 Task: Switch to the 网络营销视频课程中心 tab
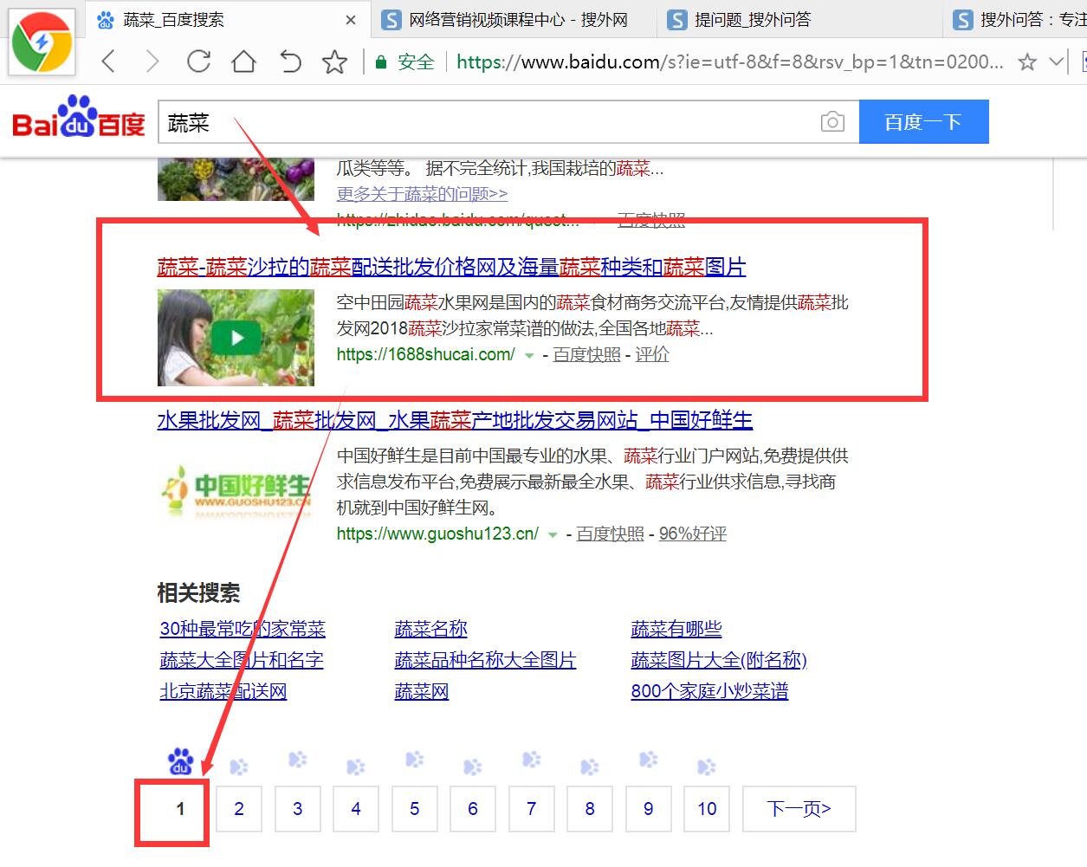[x=511, y=19]
